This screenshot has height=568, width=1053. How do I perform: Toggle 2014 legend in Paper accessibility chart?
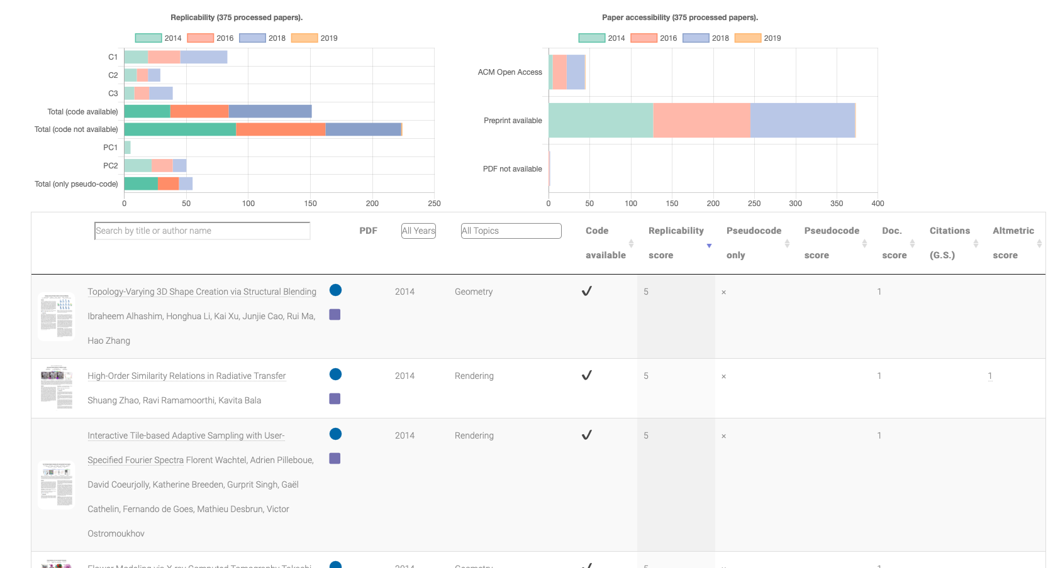point(602,38)
